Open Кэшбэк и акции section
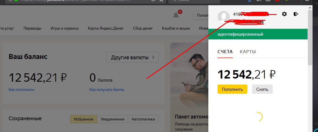 point(176,28)
